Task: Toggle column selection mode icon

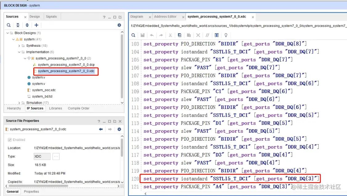Action: coord(217,35)
